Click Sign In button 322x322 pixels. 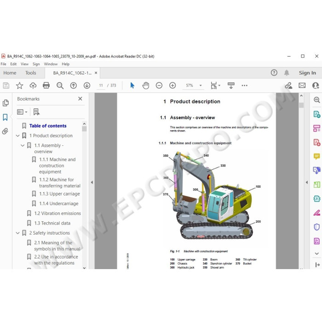pos(307,73)
